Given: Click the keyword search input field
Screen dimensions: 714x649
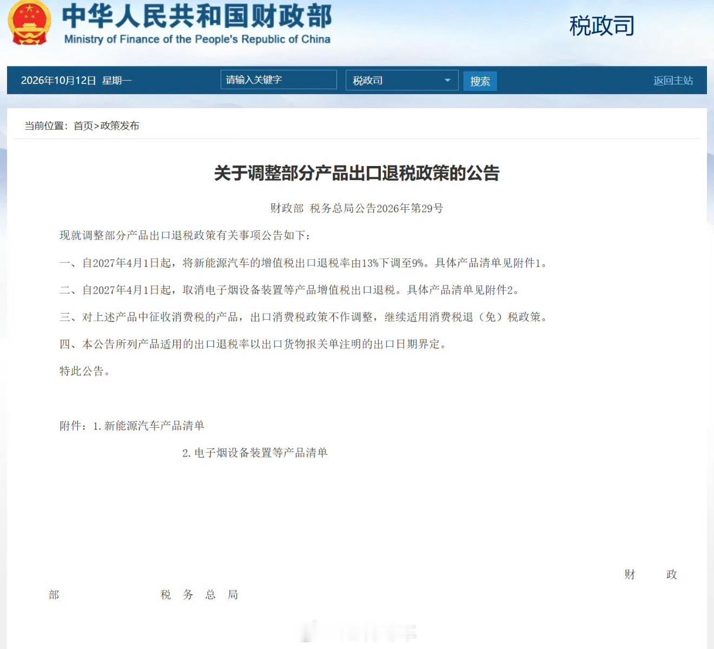Looking at the screenshot, I should (279, 80).
